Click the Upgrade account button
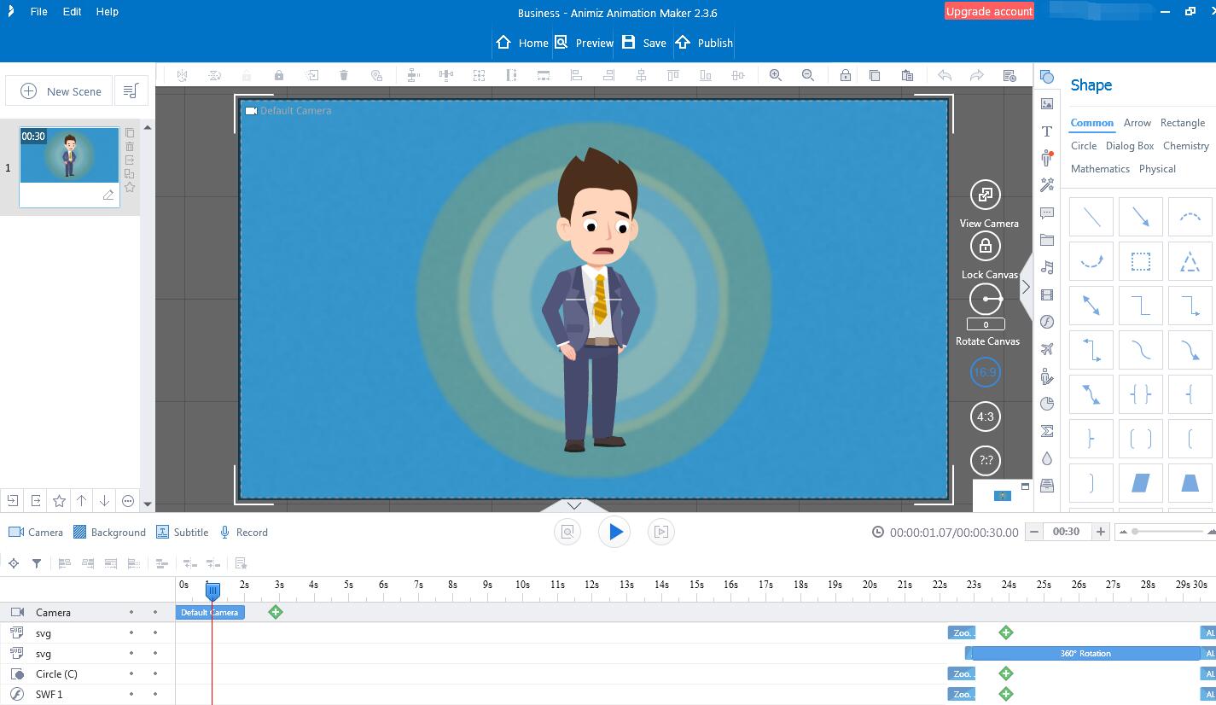This screenshot has height=705, width=1216. [989, 11]
